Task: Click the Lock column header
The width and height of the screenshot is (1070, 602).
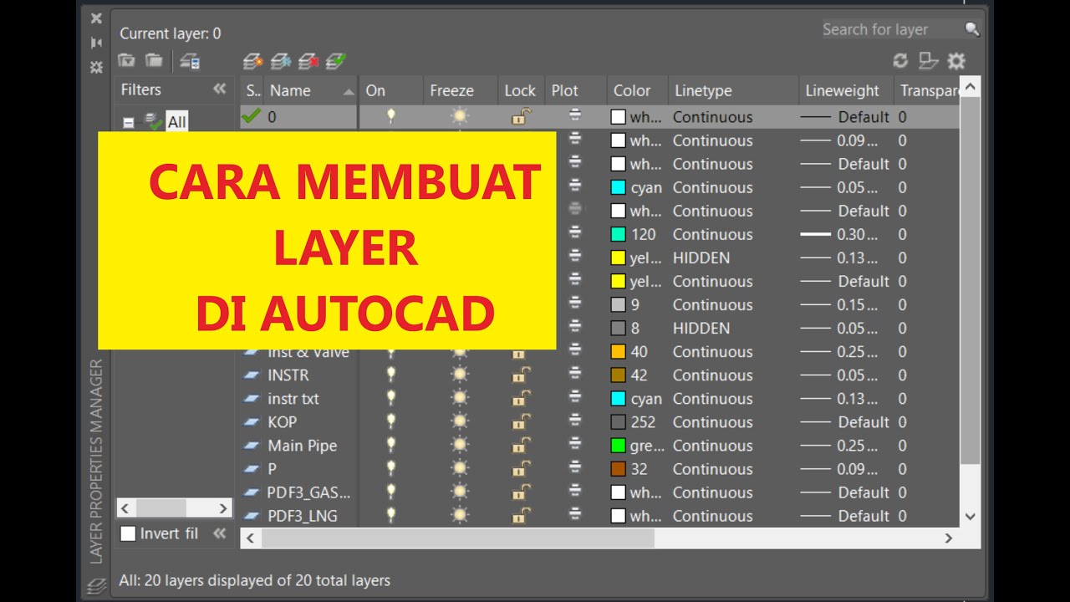Action: click(x=520, y=90)
